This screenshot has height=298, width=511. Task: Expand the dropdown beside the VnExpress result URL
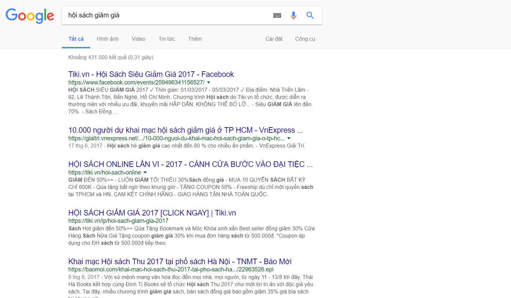289,138
